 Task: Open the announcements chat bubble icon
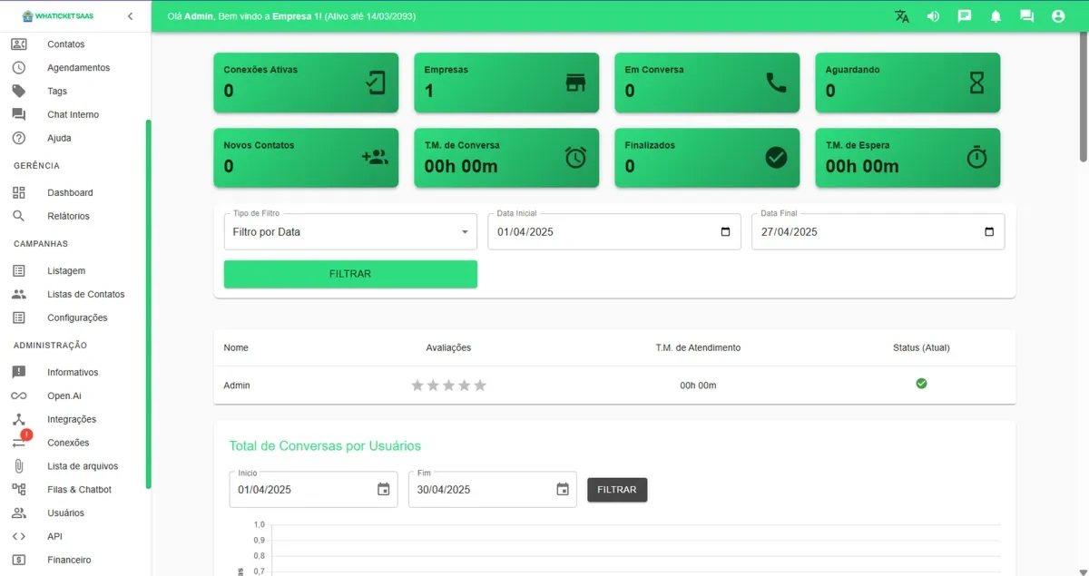pos(965,16)
